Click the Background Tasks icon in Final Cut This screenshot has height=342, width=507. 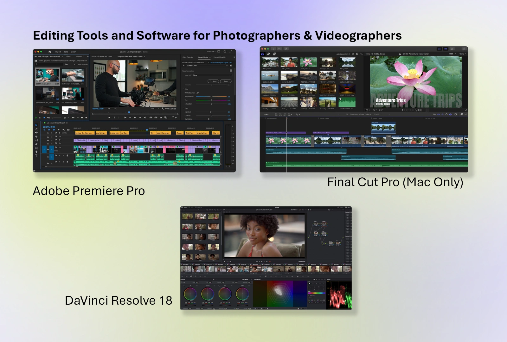[286, 49]
